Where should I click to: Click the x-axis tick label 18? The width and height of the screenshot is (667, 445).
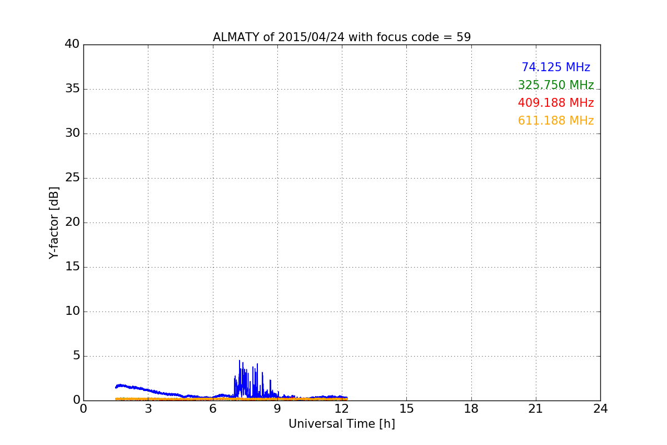point(471,409)
